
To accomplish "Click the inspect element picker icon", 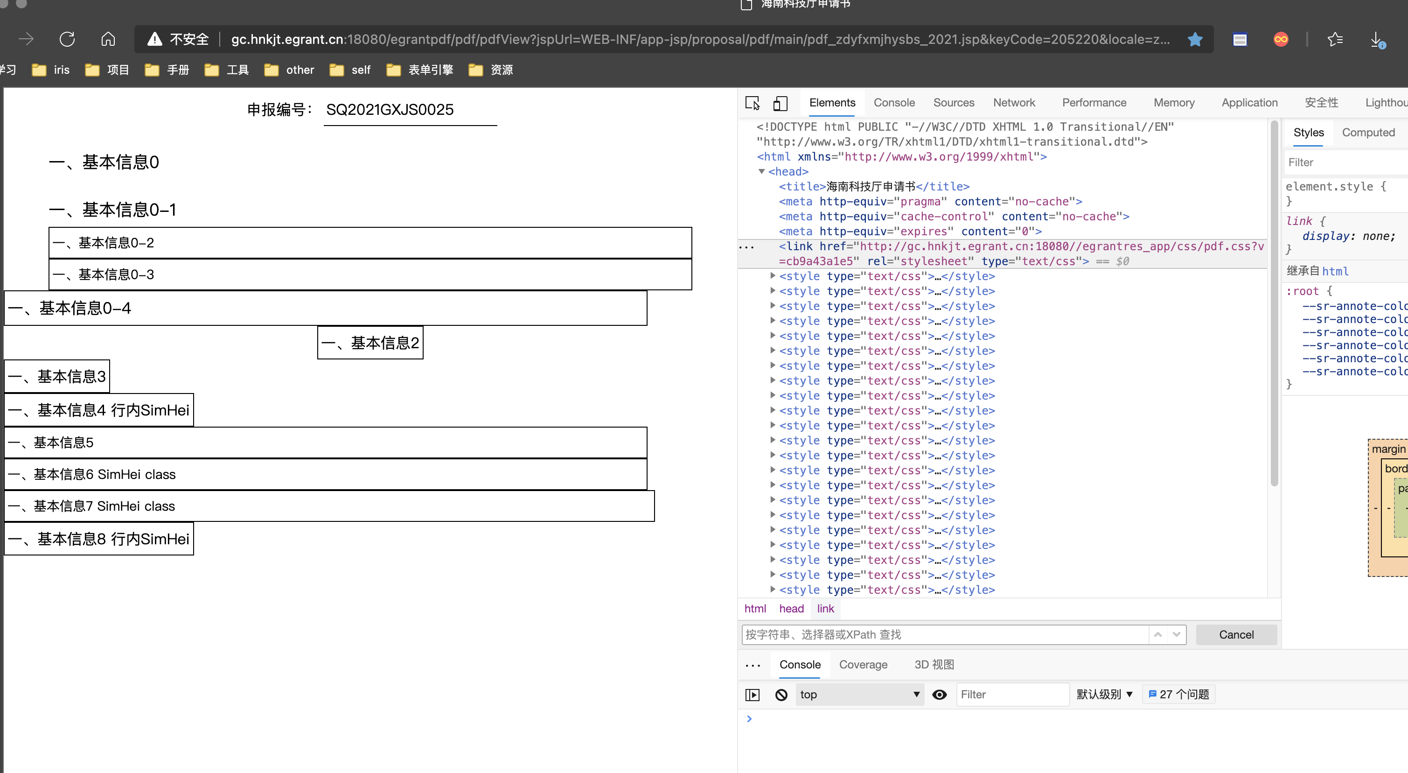I will point(752,103).
